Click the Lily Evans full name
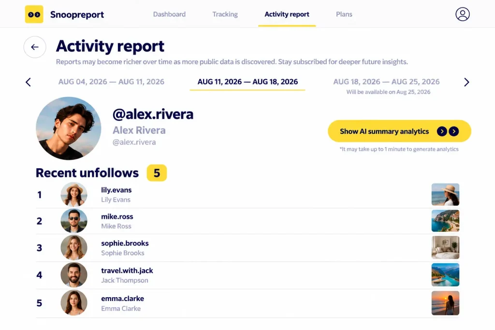The width and height of the screenshot is (495, 330). (116, 200)
